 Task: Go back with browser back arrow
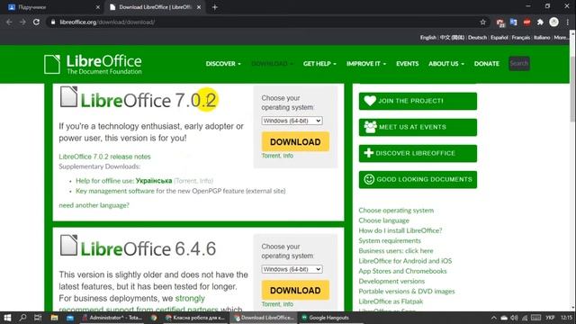[x=9, y=22]
